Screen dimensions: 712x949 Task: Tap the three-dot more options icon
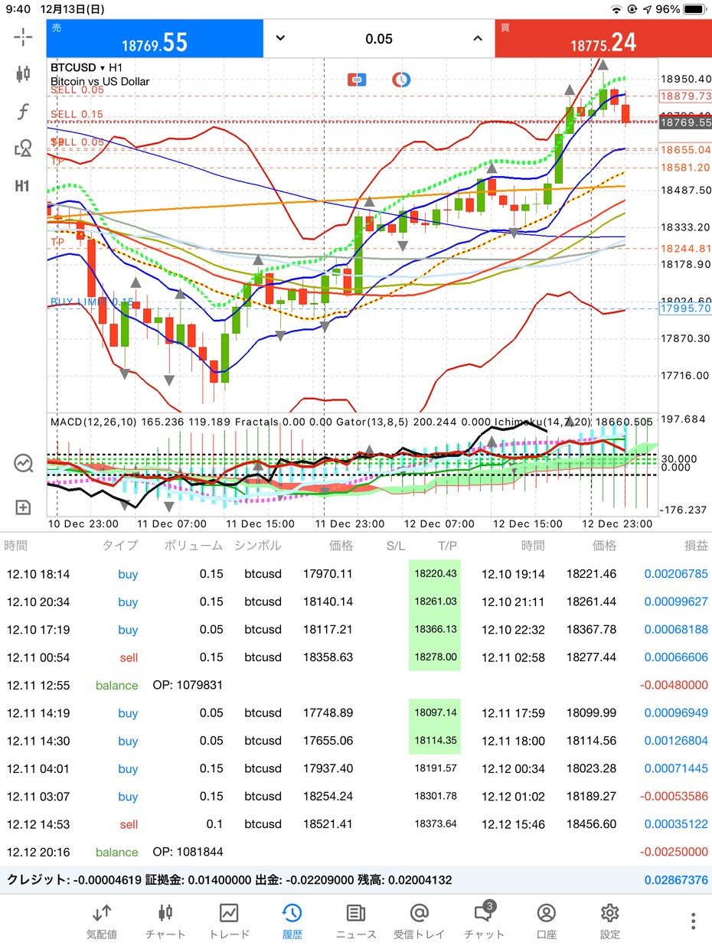pyautogui.click(x=693, y=921)
